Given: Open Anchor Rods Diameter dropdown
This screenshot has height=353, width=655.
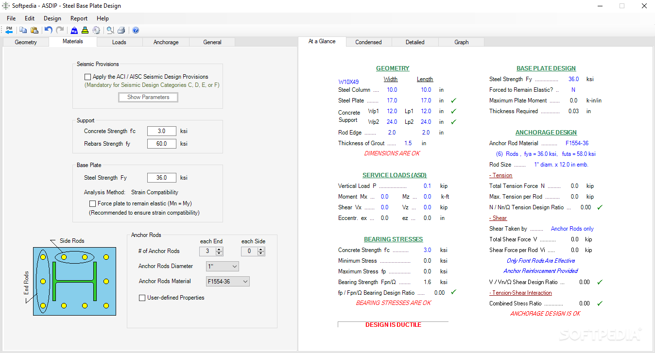Looking at the screenshot, I should (x=223, y=266).
